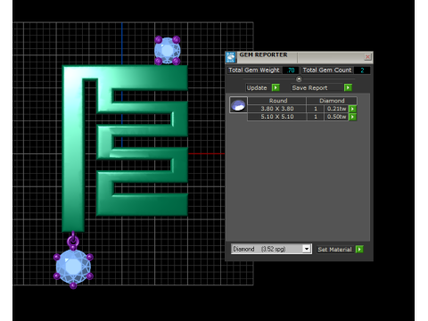
Task: Select the large gem hanging below pendant
Action: click(x=73, y=267)
